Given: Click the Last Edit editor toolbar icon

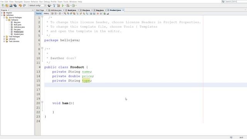Looking at the screenshot, I should (52, 14).
